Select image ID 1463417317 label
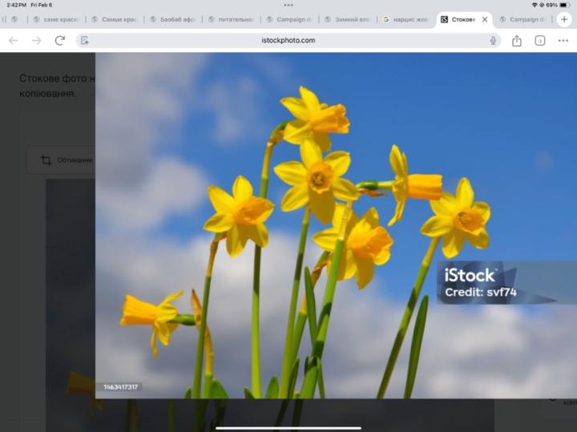This screenshot has height=432, width=577. pyautogui.click(x=120, y=387)
